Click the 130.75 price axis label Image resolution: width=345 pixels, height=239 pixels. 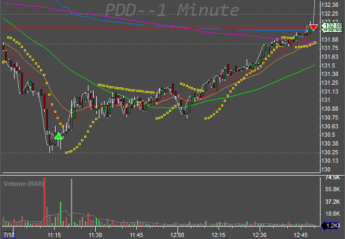pyautogui.click(x=330, y=118)
